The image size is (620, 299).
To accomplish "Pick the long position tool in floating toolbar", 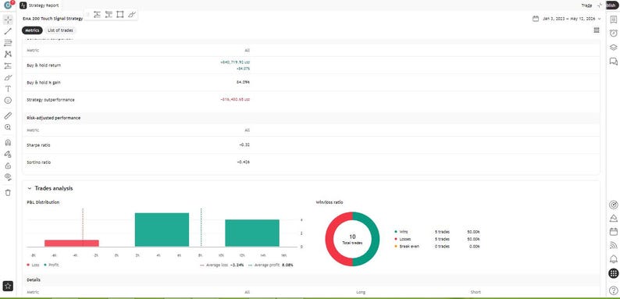I will point(97,15).
